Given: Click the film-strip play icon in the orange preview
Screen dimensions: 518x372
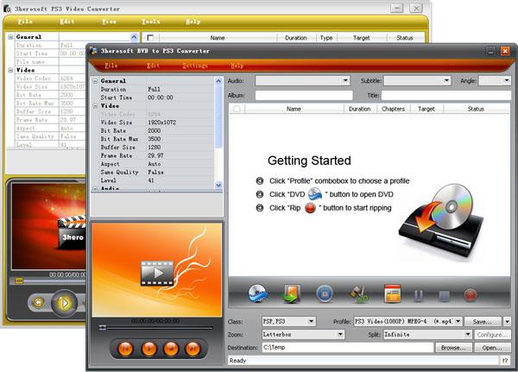Looking at the screenshot, I should click(156, 274).
